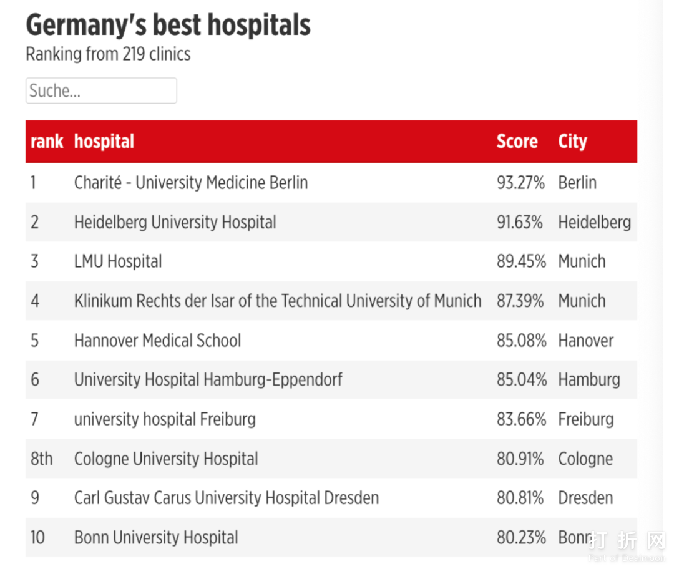Click University Hospital Hamburg-Eppendorf entry
Viewport: 674px width, 569px height.
pyautogui.click(x=208, y=380)
